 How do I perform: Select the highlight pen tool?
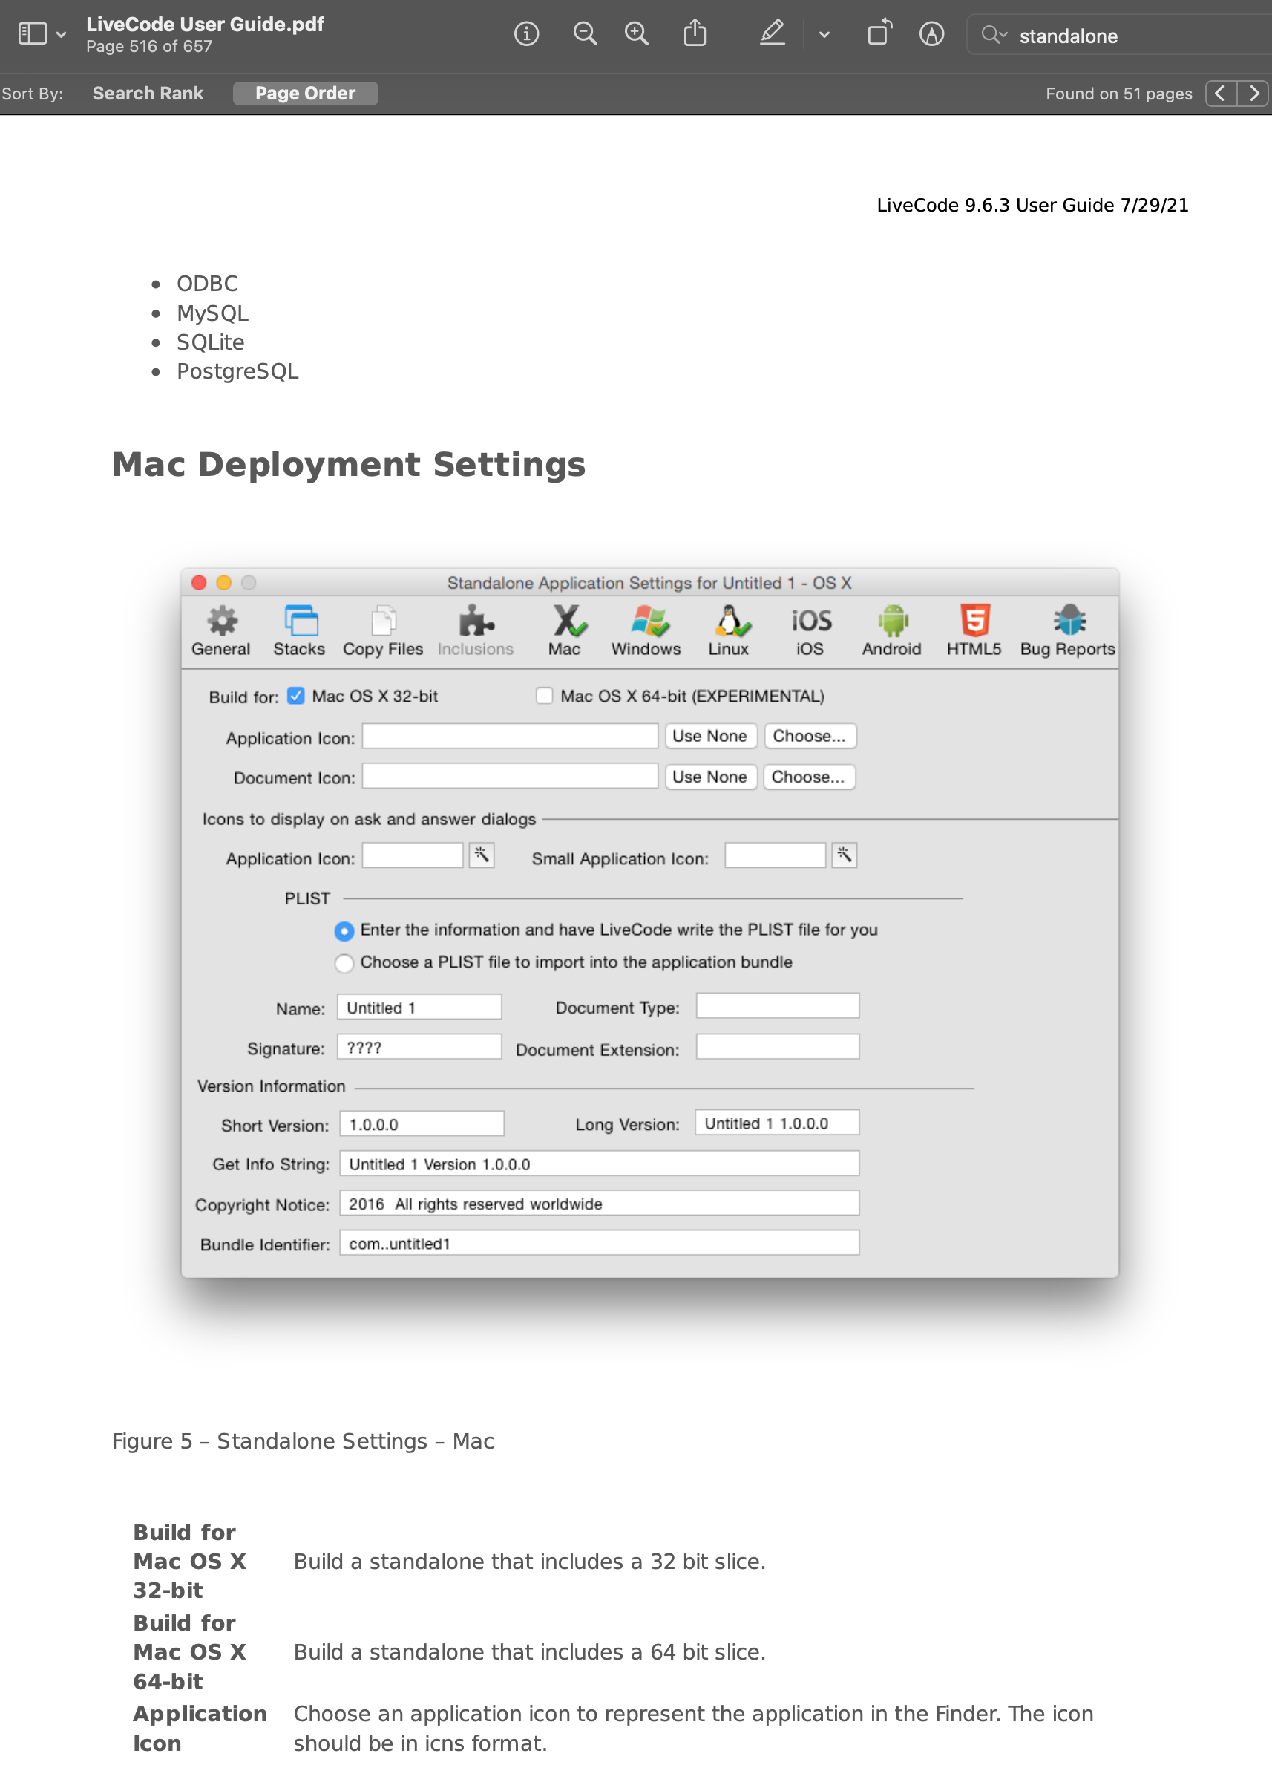[773, 33]
